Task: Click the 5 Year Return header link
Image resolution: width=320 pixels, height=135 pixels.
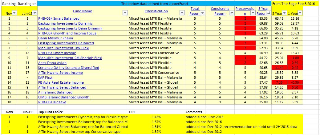Action: [262, 11]
